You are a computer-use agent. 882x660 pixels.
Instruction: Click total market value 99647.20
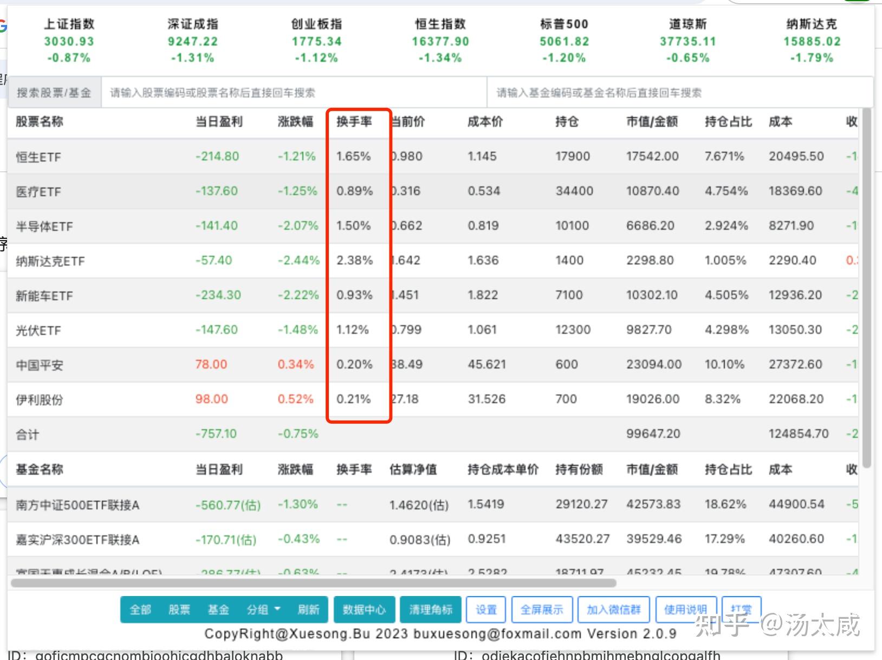point(653,433)
